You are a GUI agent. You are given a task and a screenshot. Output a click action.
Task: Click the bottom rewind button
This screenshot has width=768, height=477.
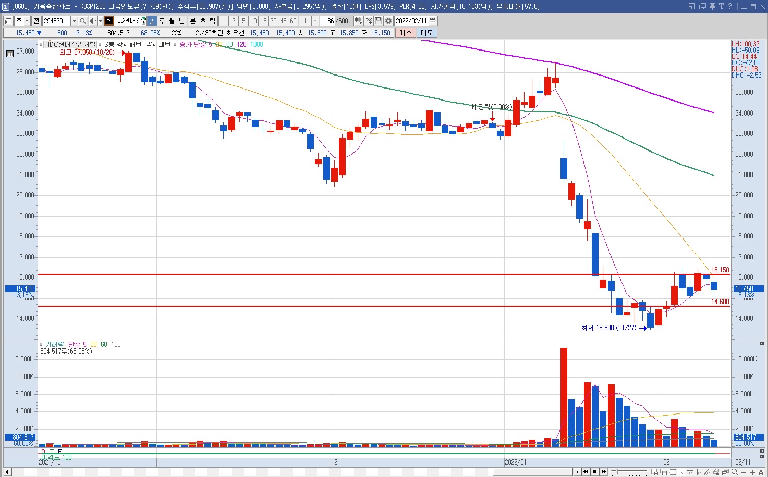coord(586,472)
